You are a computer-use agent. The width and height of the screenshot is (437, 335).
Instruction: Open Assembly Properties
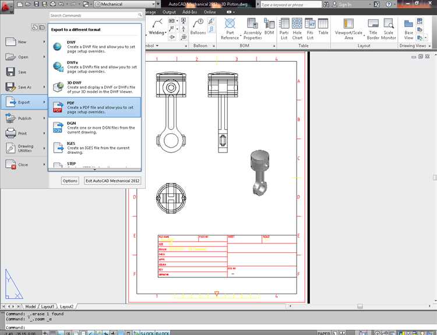pos(252,29)
